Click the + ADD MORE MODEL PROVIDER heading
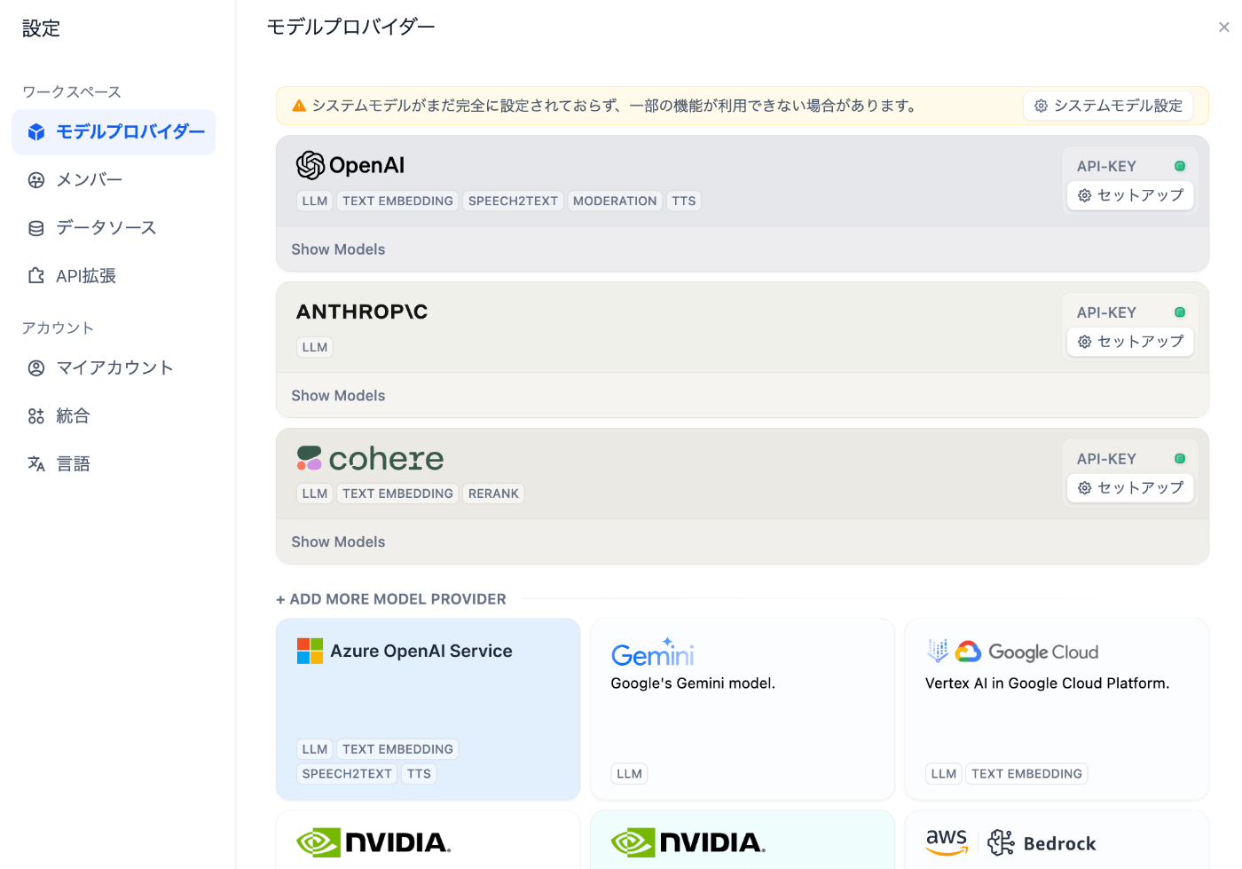1242x869 pixels. point(391,599)
